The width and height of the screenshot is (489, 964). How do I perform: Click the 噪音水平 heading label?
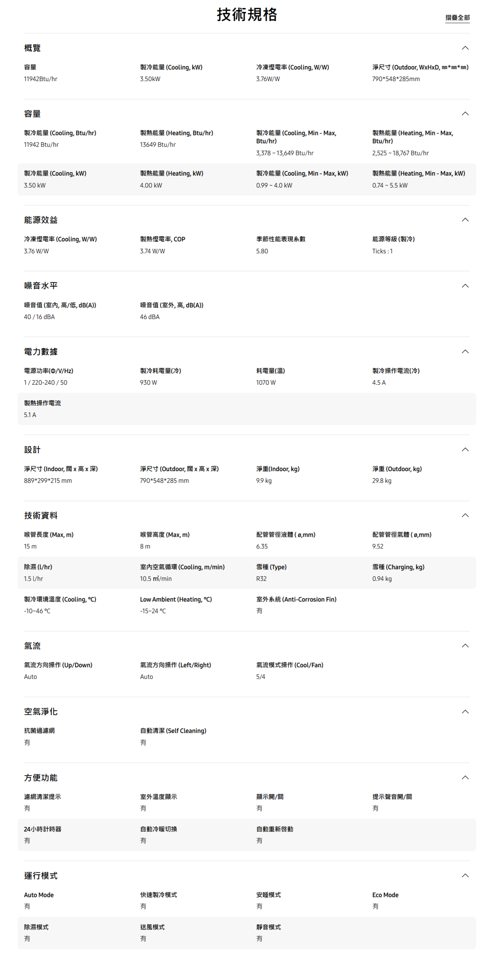[41, 286]
